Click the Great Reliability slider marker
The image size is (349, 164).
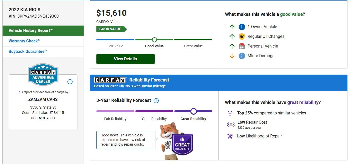tap(193, 111)
